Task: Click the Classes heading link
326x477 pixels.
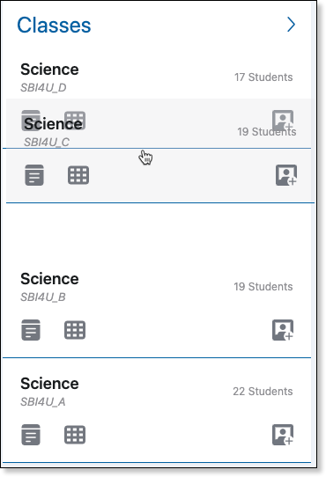Action: 54,25
